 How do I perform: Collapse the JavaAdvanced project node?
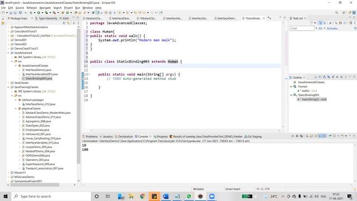(8, 52)
